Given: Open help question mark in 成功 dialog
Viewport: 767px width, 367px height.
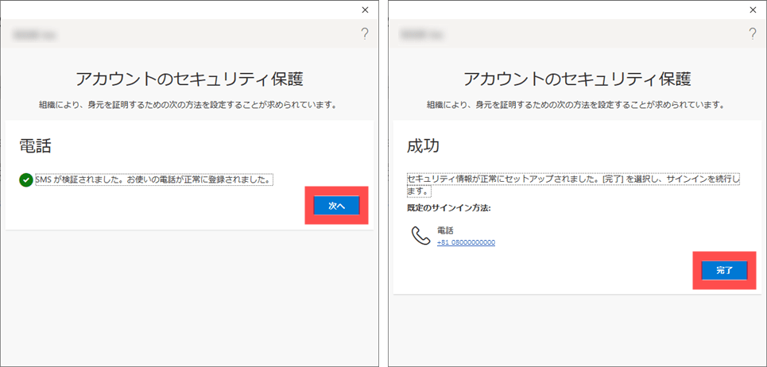Looking at the screenshot, I should (752, 34).
